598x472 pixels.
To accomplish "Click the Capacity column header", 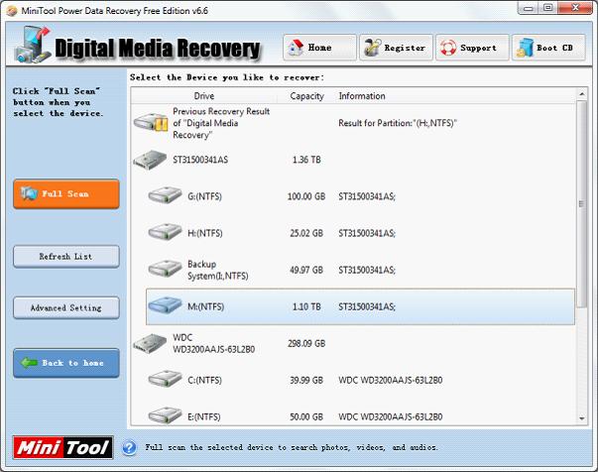I will [x=307, y=96].
